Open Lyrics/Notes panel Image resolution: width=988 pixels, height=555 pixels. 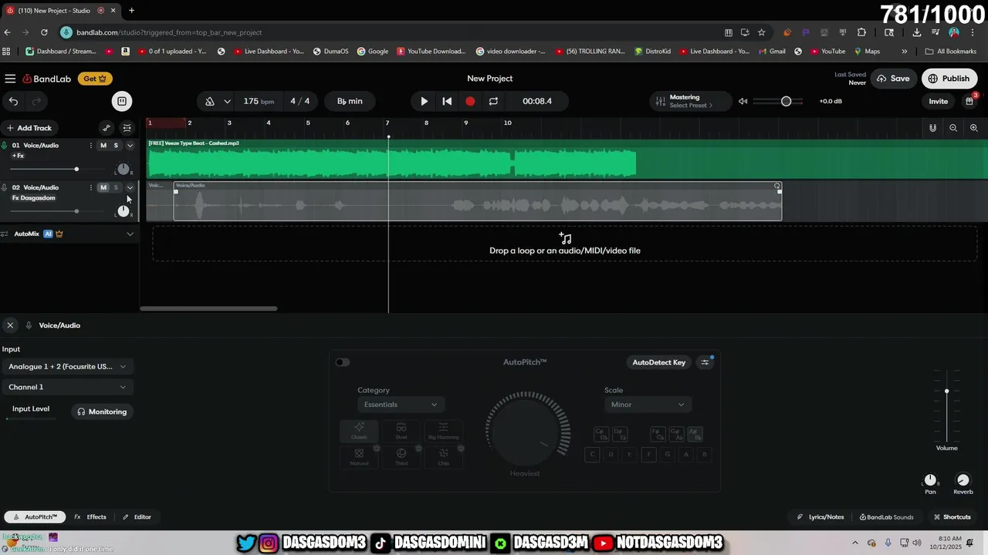[821, 517]
